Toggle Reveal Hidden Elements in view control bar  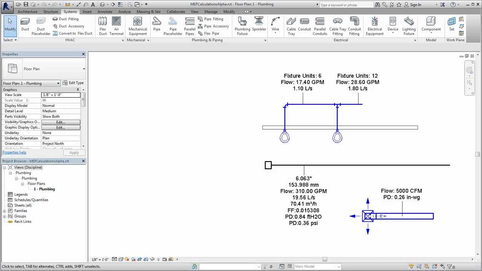[158, 259]
